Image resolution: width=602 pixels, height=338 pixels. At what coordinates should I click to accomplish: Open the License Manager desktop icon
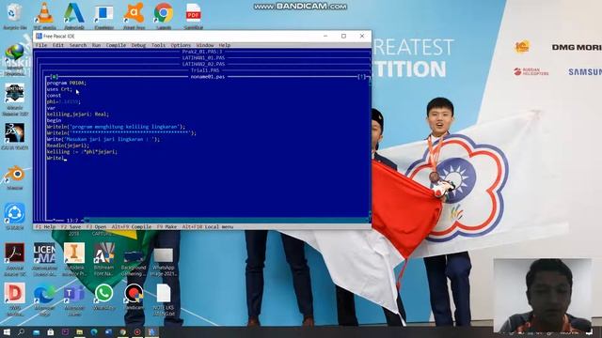pyautogui.click(x=44, y=259)
